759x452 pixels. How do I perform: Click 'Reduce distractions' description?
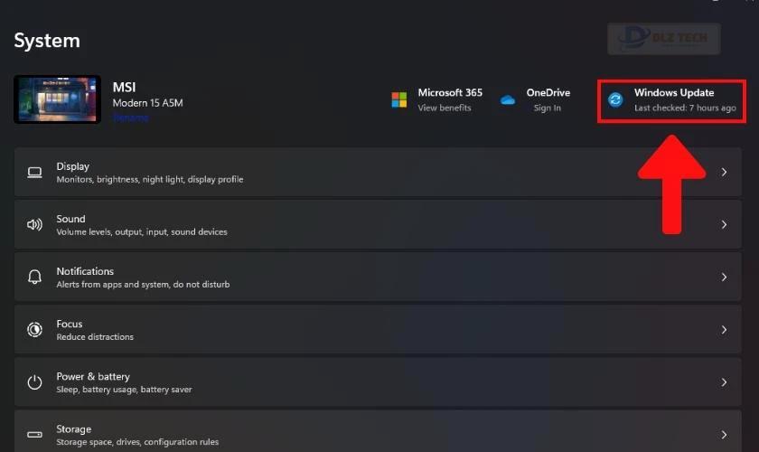pos(95,336)
